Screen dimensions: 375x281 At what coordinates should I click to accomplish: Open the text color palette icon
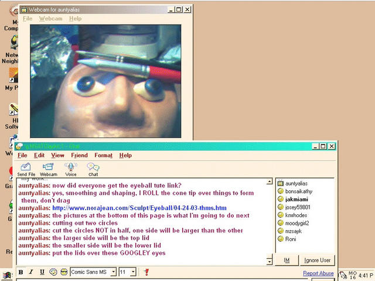(x=53, y=272)
